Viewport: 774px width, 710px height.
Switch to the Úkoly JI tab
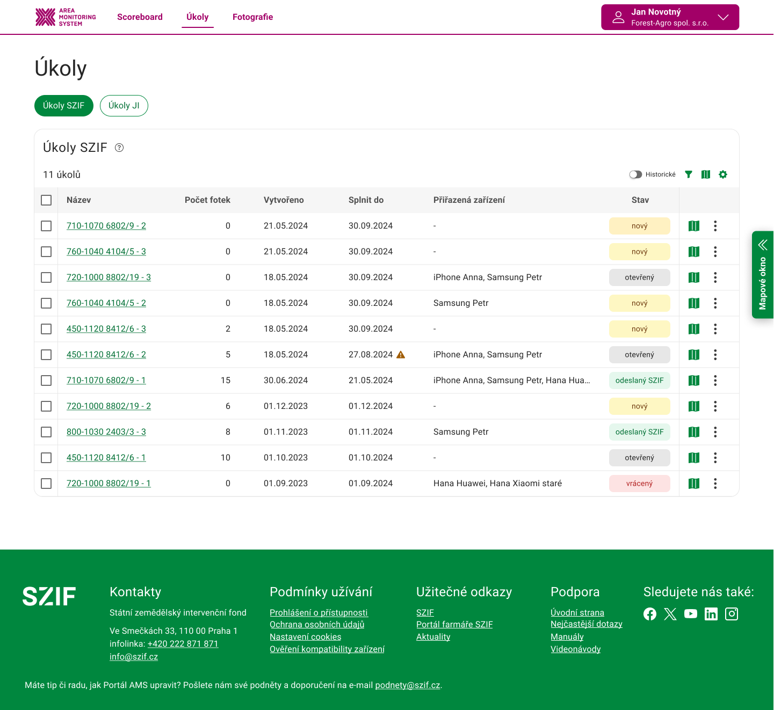coord(124,106)
